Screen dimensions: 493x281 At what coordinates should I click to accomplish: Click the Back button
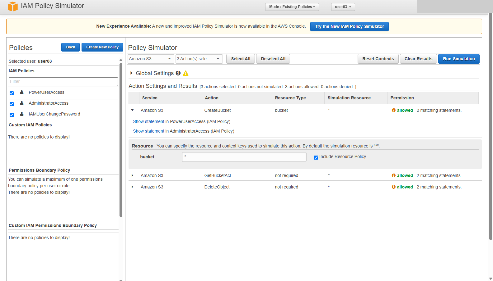(71, 47)
